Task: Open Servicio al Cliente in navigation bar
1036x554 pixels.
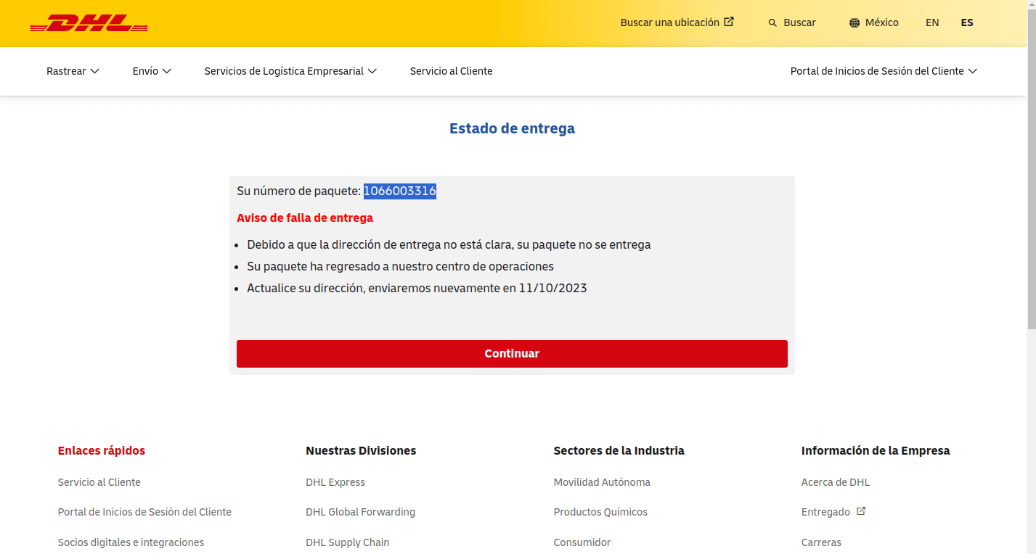Action: (451, 71)
